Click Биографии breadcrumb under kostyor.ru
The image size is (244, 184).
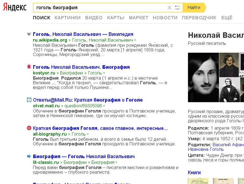tap(71, 73)
